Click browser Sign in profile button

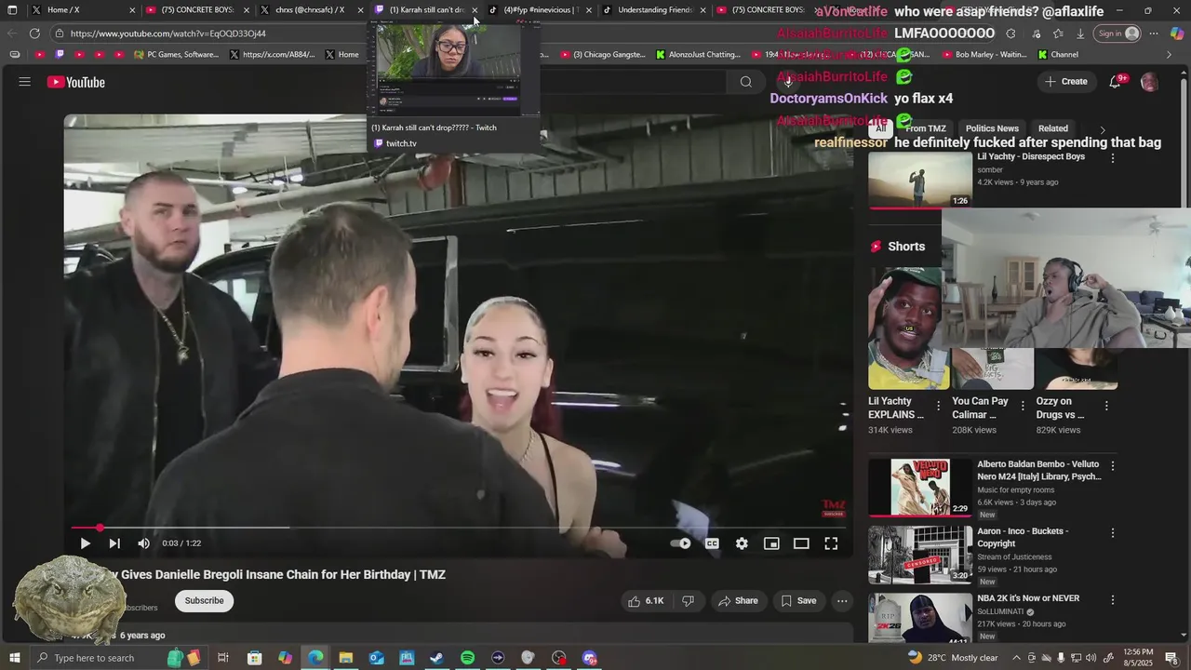pos(1117,33)
